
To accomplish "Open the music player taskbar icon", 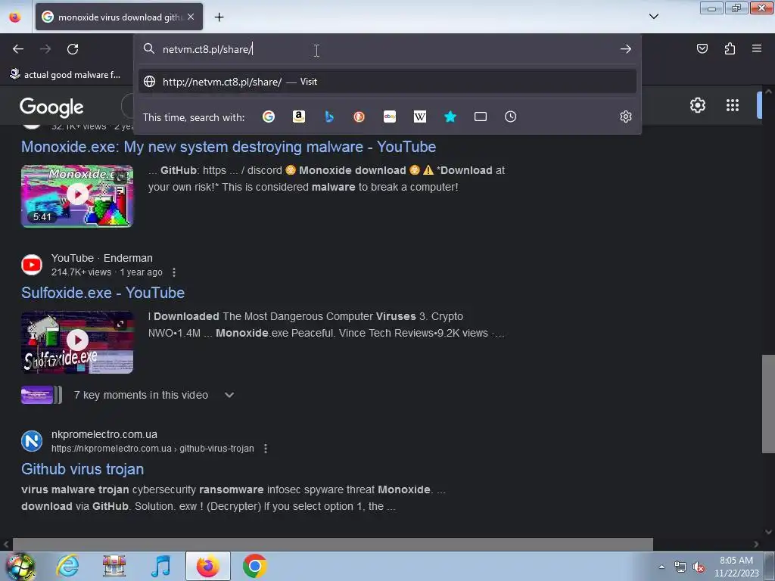I will pyautogui.click(x=161, y=566).
